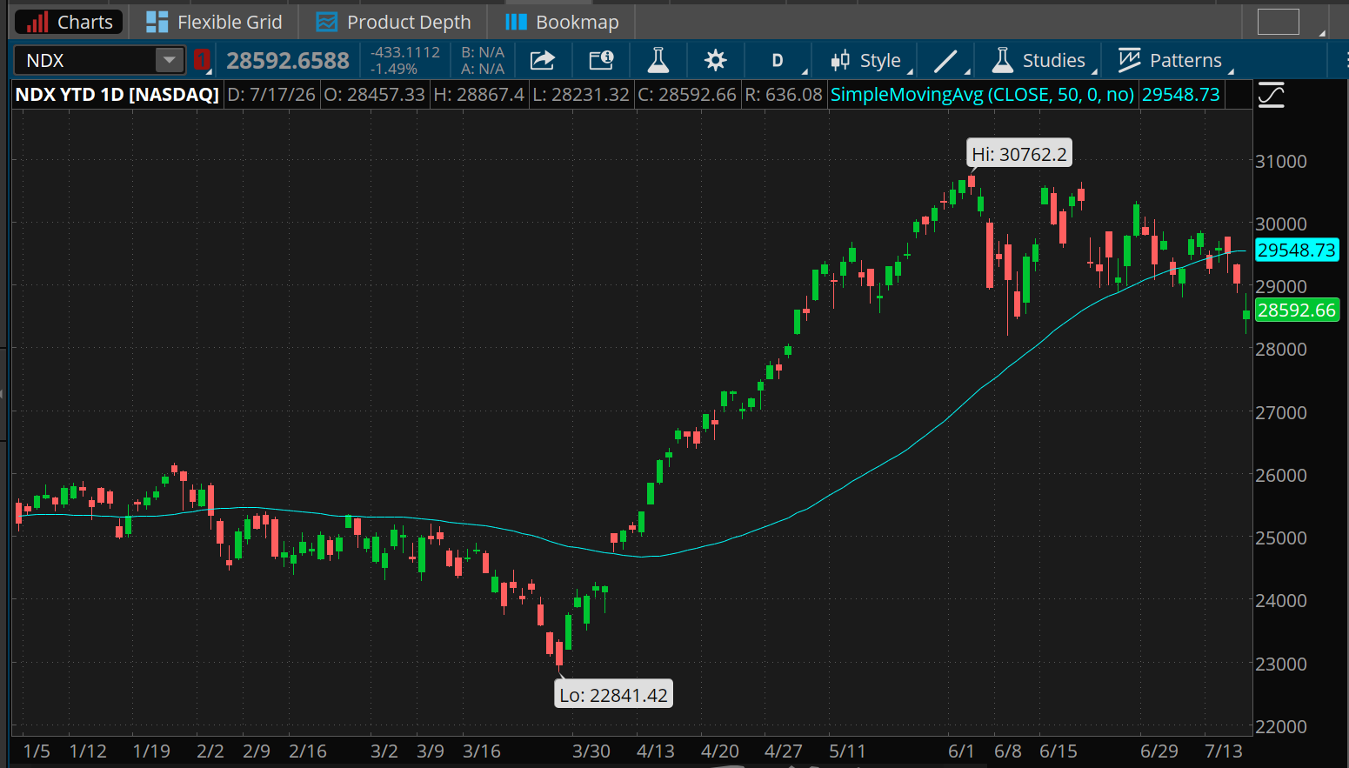Image resolution: width=1349 pixels, height=768 pixels.
Task: Click the top-right layout box button
Action: [1278, 22]
